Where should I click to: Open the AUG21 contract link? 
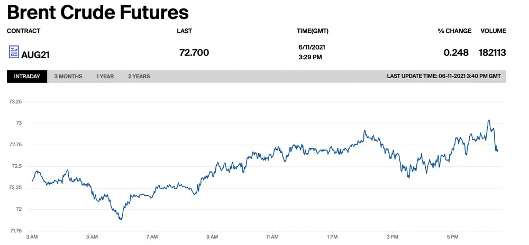[x=35, y=54]
